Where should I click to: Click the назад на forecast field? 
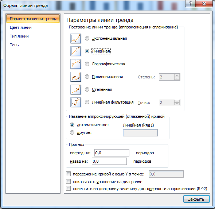pyautogui.click(x=109, y=161)
